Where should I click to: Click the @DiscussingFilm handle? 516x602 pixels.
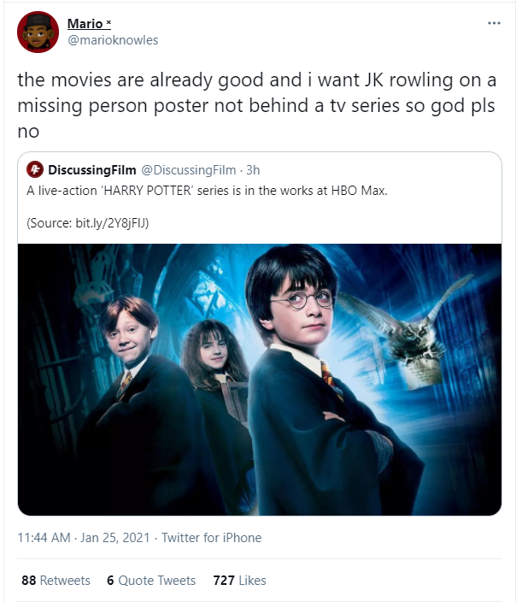click(188, 169)
